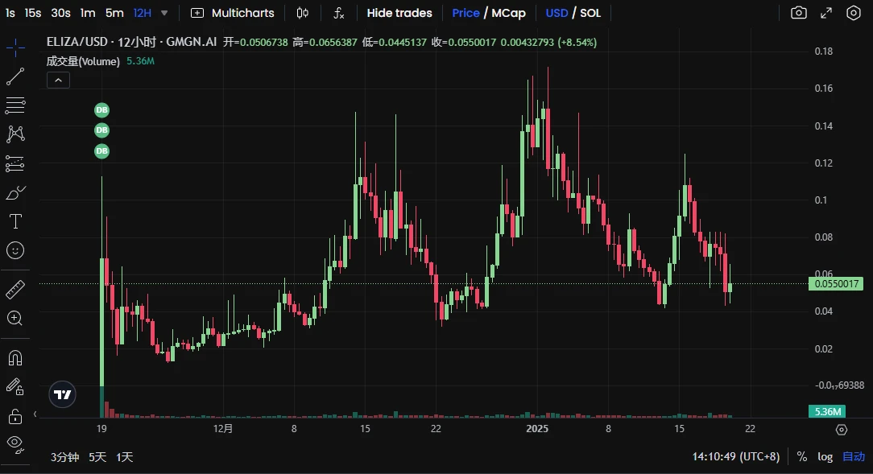Select the ruler measure tool
Viewport: 873px width, 474px height.
tap(15, 289)
